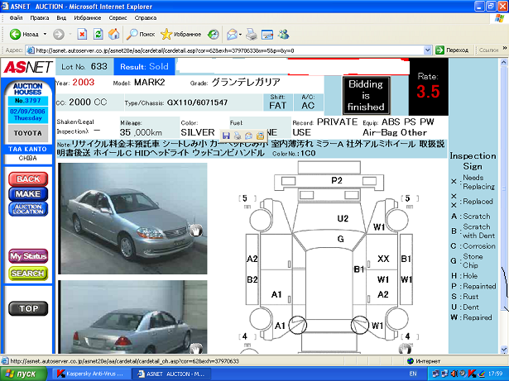
Task: Expand the Ссылки links chevron
Action: (x=505, y=48)
